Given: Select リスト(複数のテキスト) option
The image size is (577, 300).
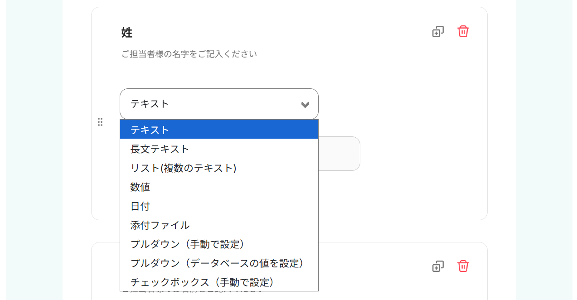Looking at the screenshot, I should [x=219, y=168].
